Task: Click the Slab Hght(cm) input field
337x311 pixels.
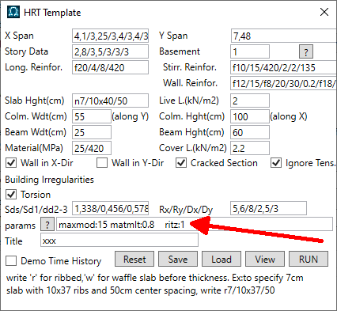Action: point(111,101)
